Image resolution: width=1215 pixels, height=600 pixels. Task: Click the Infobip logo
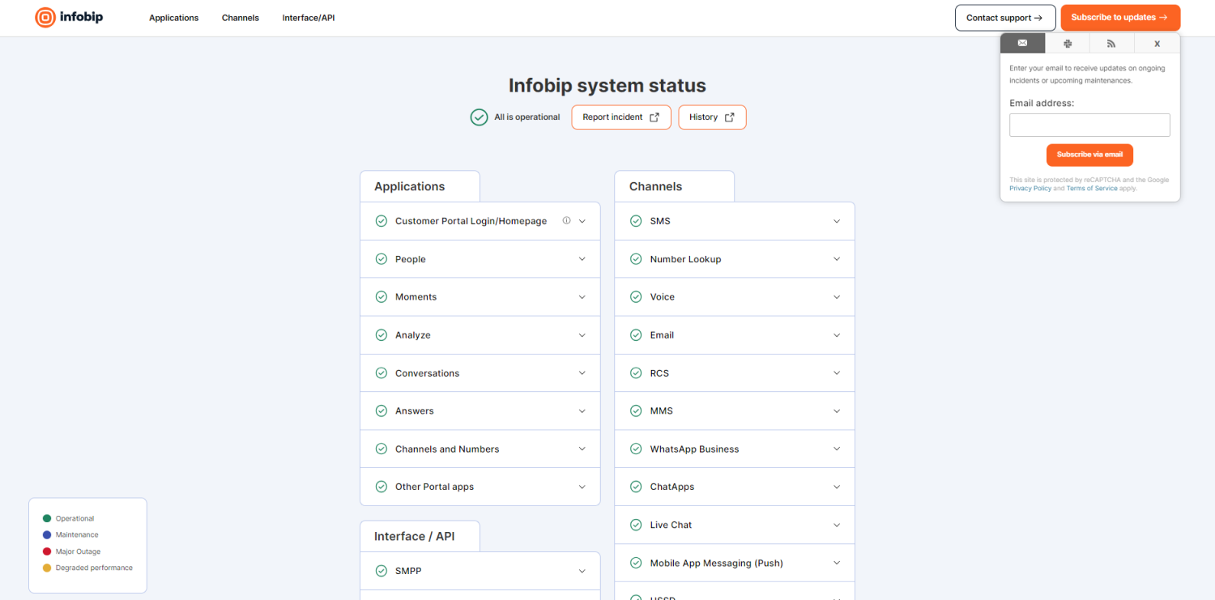[x=69, y=17]
